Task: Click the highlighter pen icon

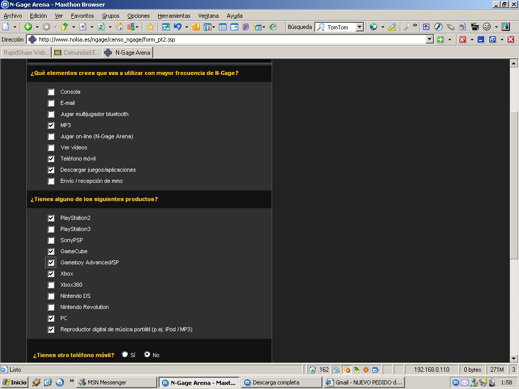Action: coord(392,27)
